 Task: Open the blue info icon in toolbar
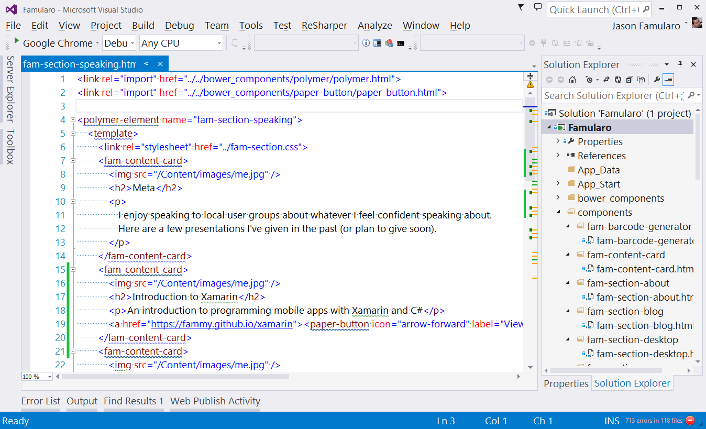366,43
